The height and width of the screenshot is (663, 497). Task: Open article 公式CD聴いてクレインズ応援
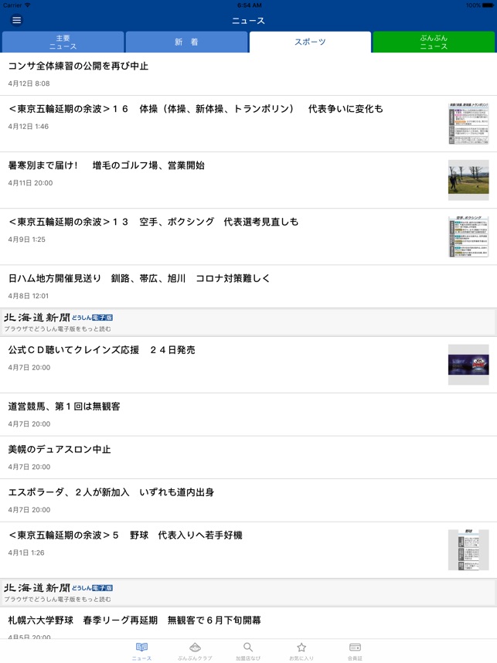coord(248,365)
